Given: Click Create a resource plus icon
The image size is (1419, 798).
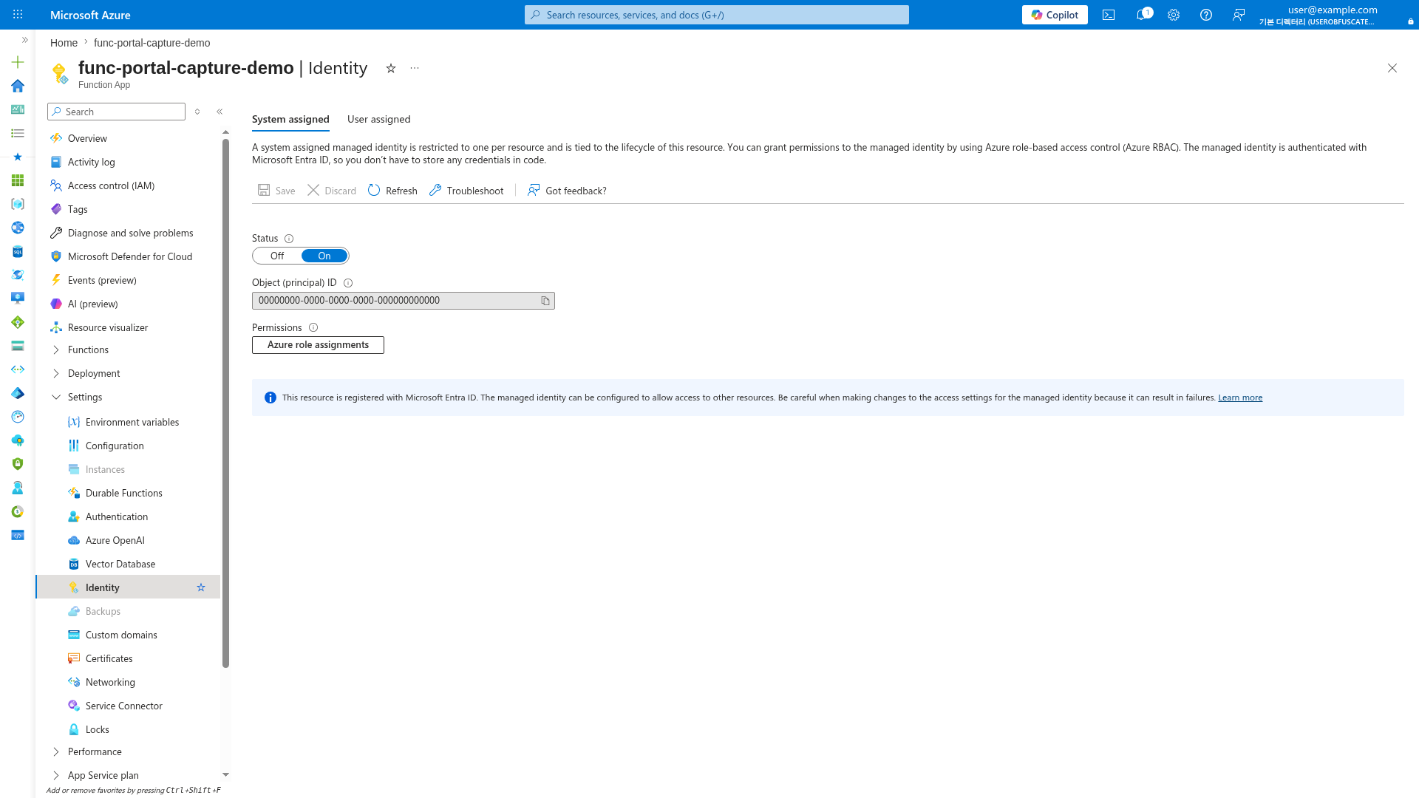Looking at the screenshot, I should pyautogui.click(x=18, y=62).
